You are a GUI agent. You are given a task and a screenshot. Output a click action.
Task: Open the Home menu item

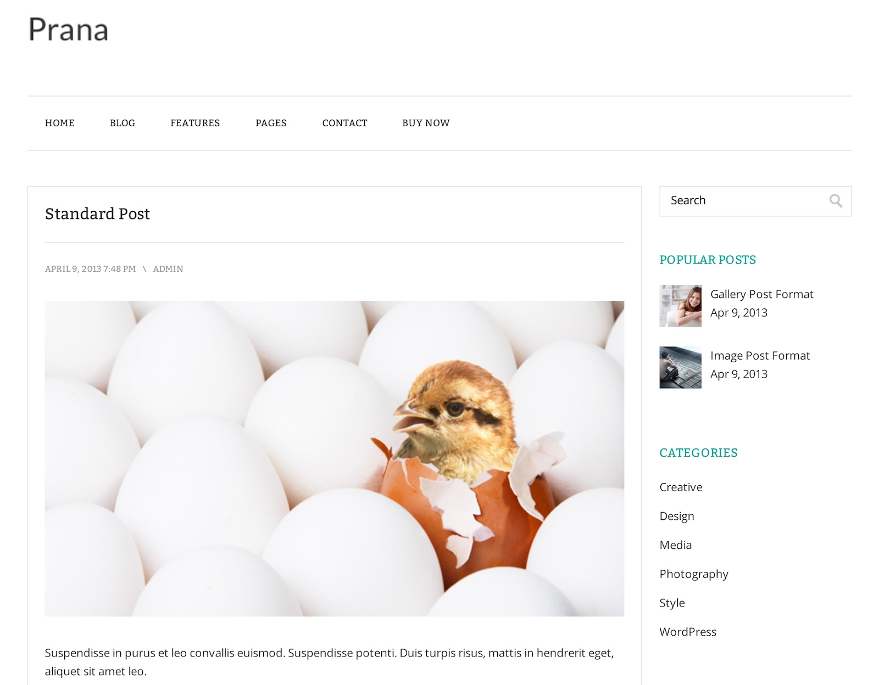pos(59,123)
